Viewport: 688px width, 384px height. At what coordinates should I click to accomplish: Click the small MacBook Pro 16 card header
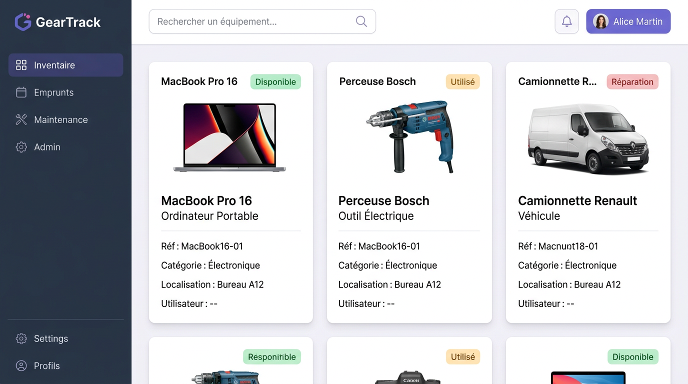click(199, 81)
